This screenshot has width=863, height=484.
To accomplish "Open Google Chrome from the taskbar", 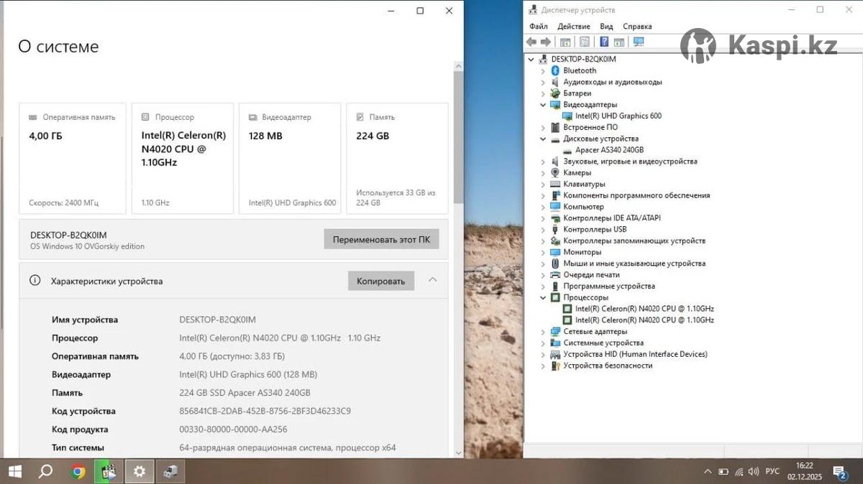I will coord(78,472).
